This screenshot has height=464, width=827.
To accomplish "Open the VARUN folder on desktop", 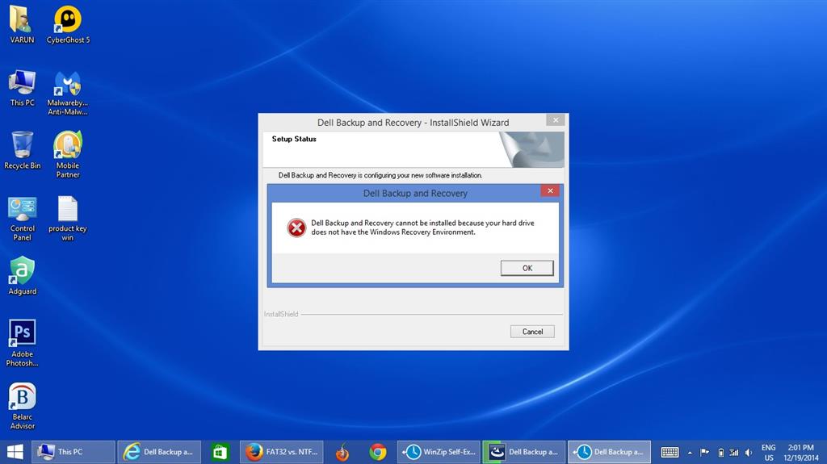I will click(x=22, y=24).
